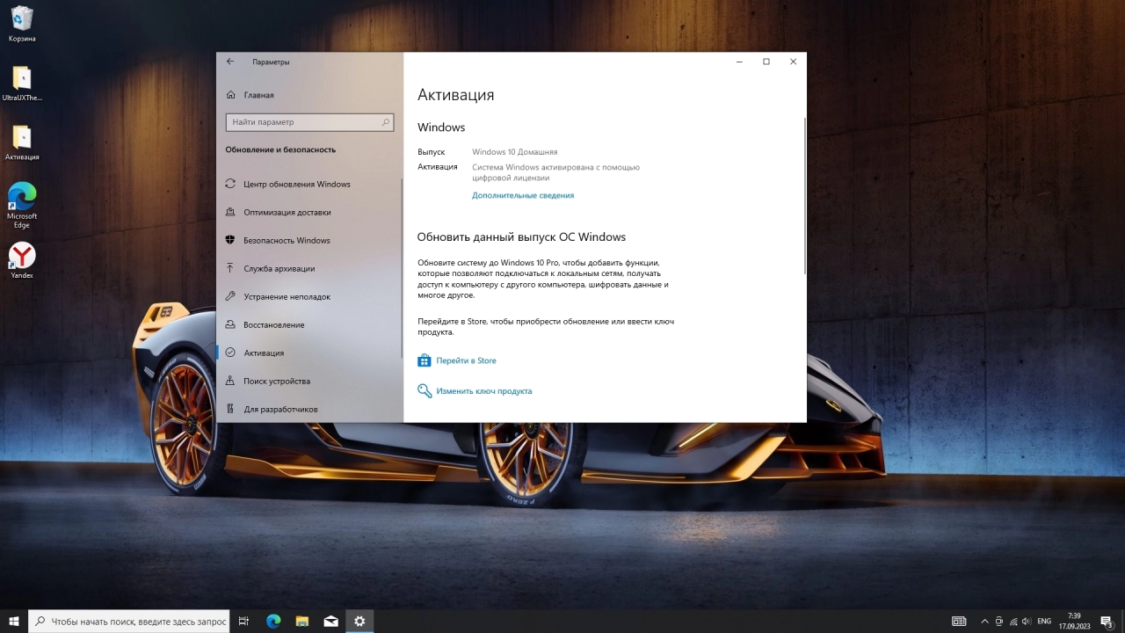Click the Meet Now tray icon
Image resolution: width=1125 pixels, height=633 pixels.
pyautogui.click(x=999, y=621)
